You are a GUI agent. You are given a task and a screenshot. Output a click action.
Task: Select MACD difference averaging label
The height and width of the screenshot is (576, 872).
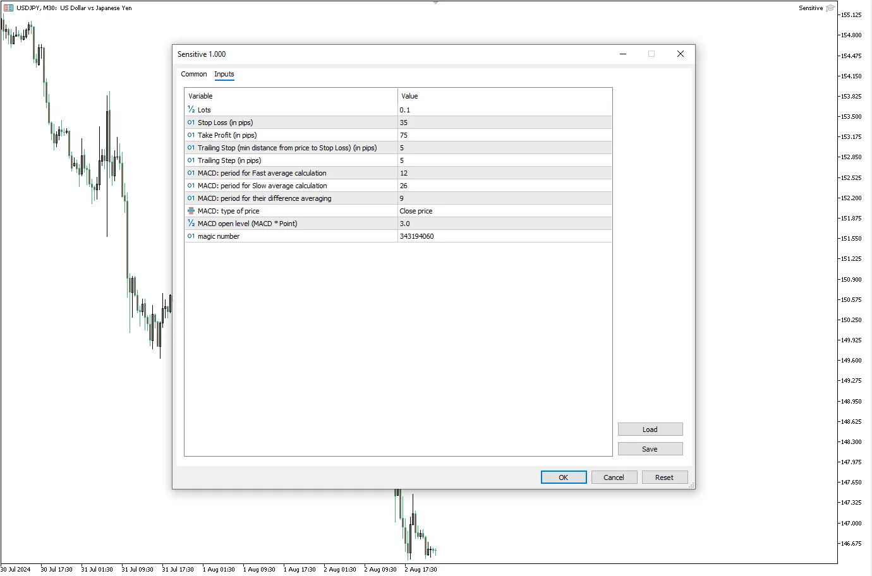(265, 198)
